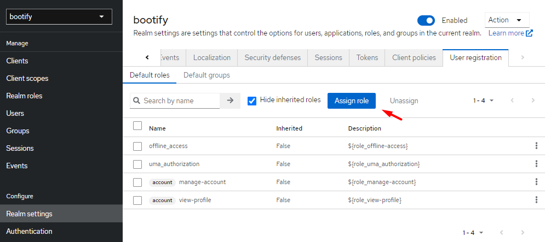The image size is (545, 242).
Task: Expand the Action dropdown menu
Action: pos(507,20)
